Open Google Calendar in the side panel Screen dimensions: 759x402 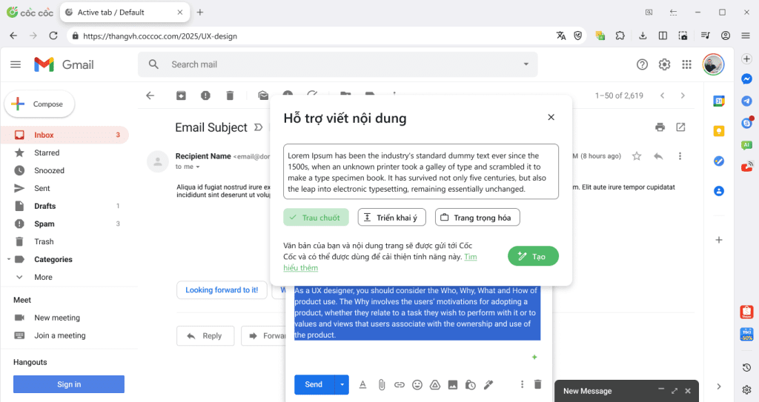click(718, 101)
